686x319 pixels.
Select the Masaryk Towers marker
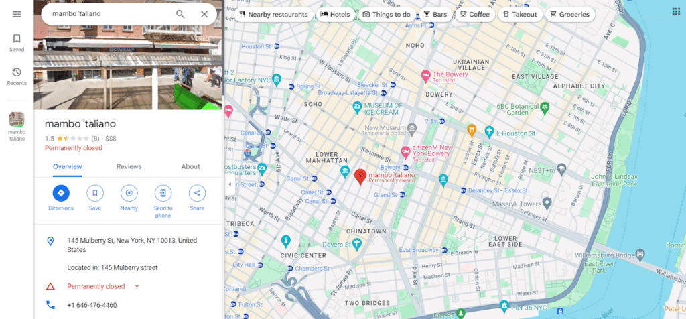tap(547, 203)
